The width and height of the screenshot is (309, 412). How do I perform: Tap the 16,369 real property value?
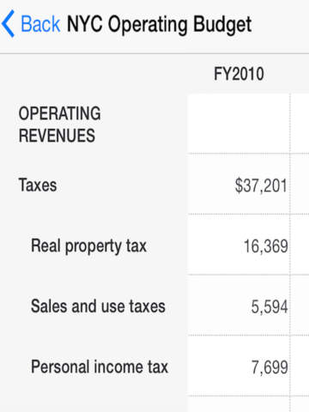coord(265,246)
